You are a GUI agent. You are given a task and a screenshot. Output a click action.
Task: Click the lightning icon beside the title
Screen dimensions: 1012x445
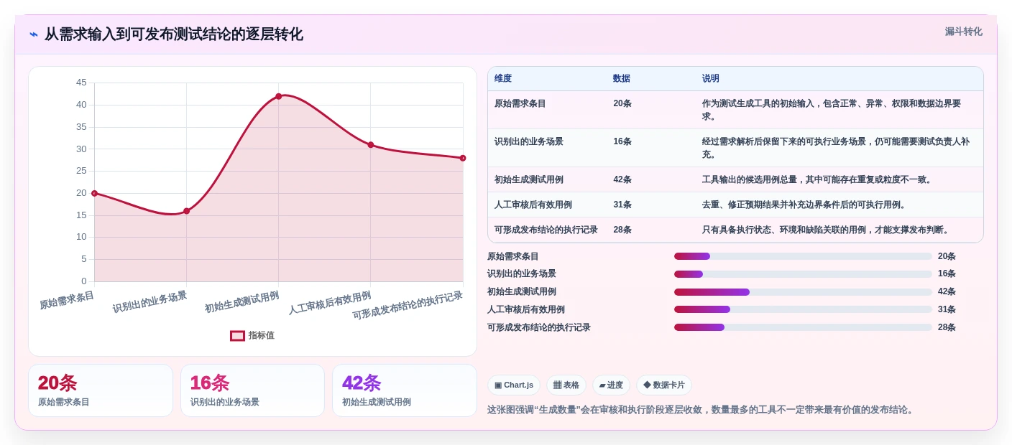click(x=34, y=34)
